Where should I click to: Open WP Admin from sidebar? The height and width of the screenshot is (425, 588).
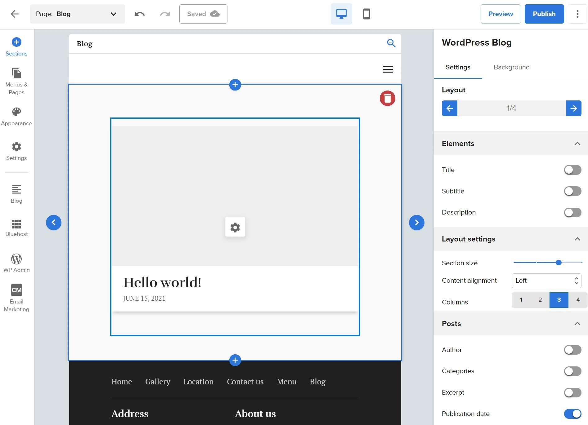(x=16, y=263)
